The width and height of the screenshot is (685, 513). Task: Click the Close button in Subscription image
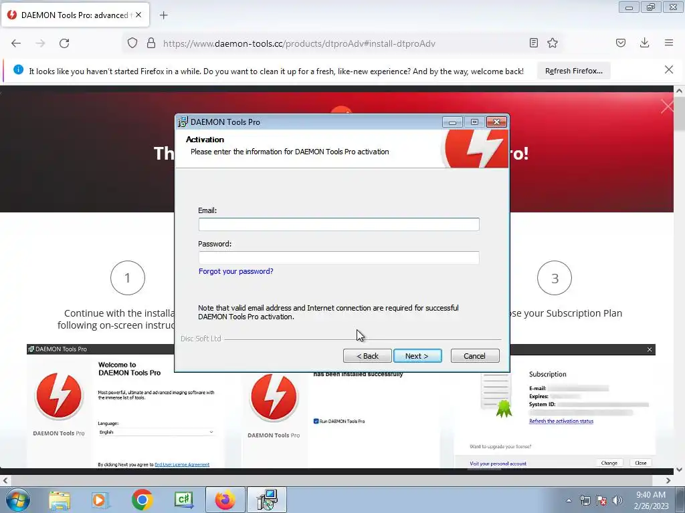point(640,463)
